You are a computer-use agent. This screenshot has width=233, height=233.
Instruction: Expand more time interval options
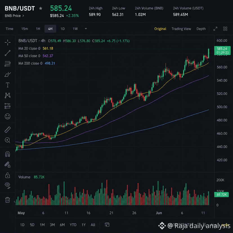(86, 29)
